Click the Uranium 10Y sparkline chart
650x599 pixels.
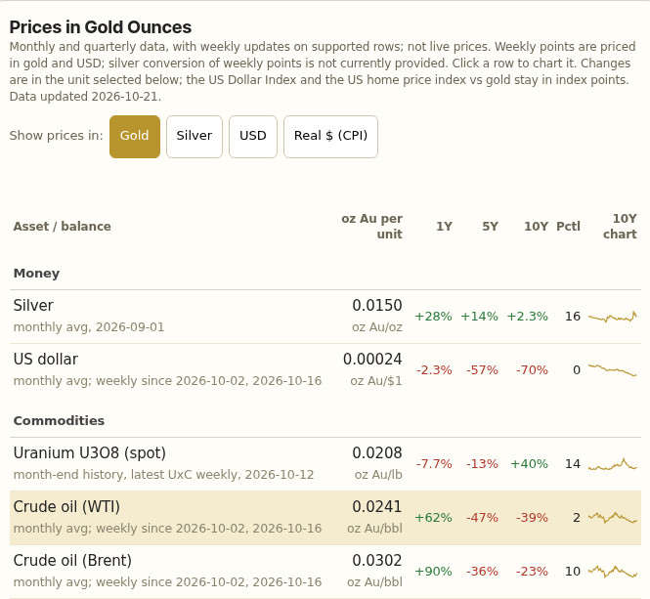click(x=613, y=464)
